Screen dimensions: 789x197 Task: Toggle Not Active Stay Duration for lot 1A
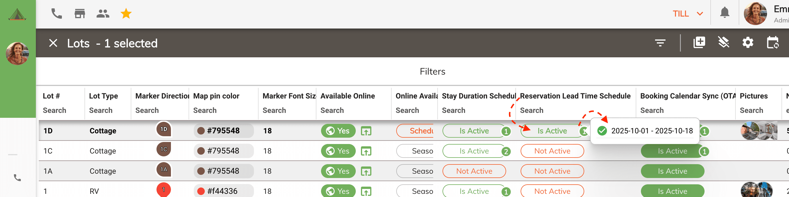pos(474,171)
